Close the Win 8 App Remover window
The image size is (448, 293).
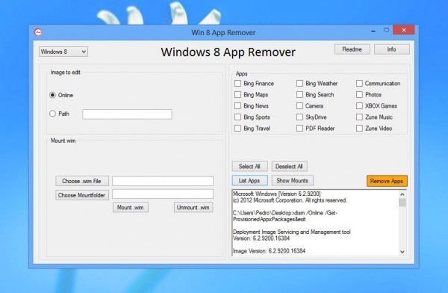pos(404,30)
